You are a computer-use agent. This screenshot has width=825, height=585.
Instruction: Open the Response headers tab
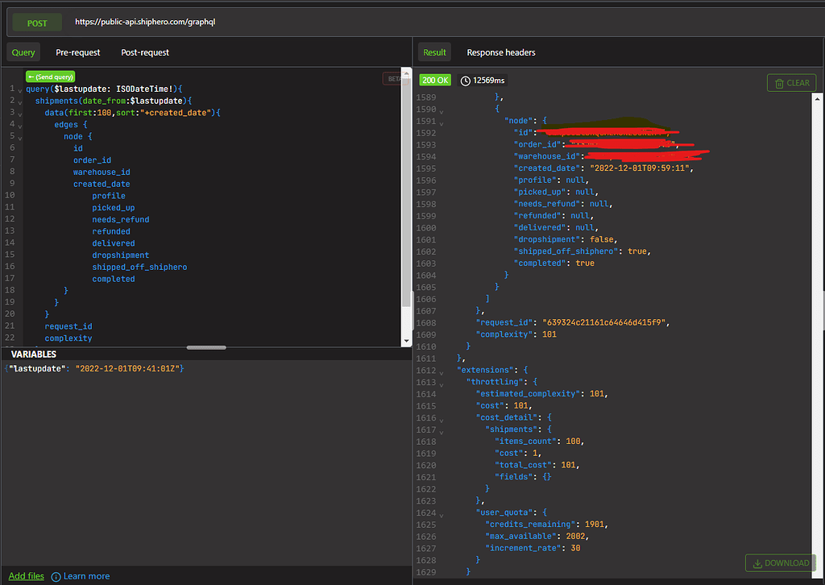pos(501,52)
